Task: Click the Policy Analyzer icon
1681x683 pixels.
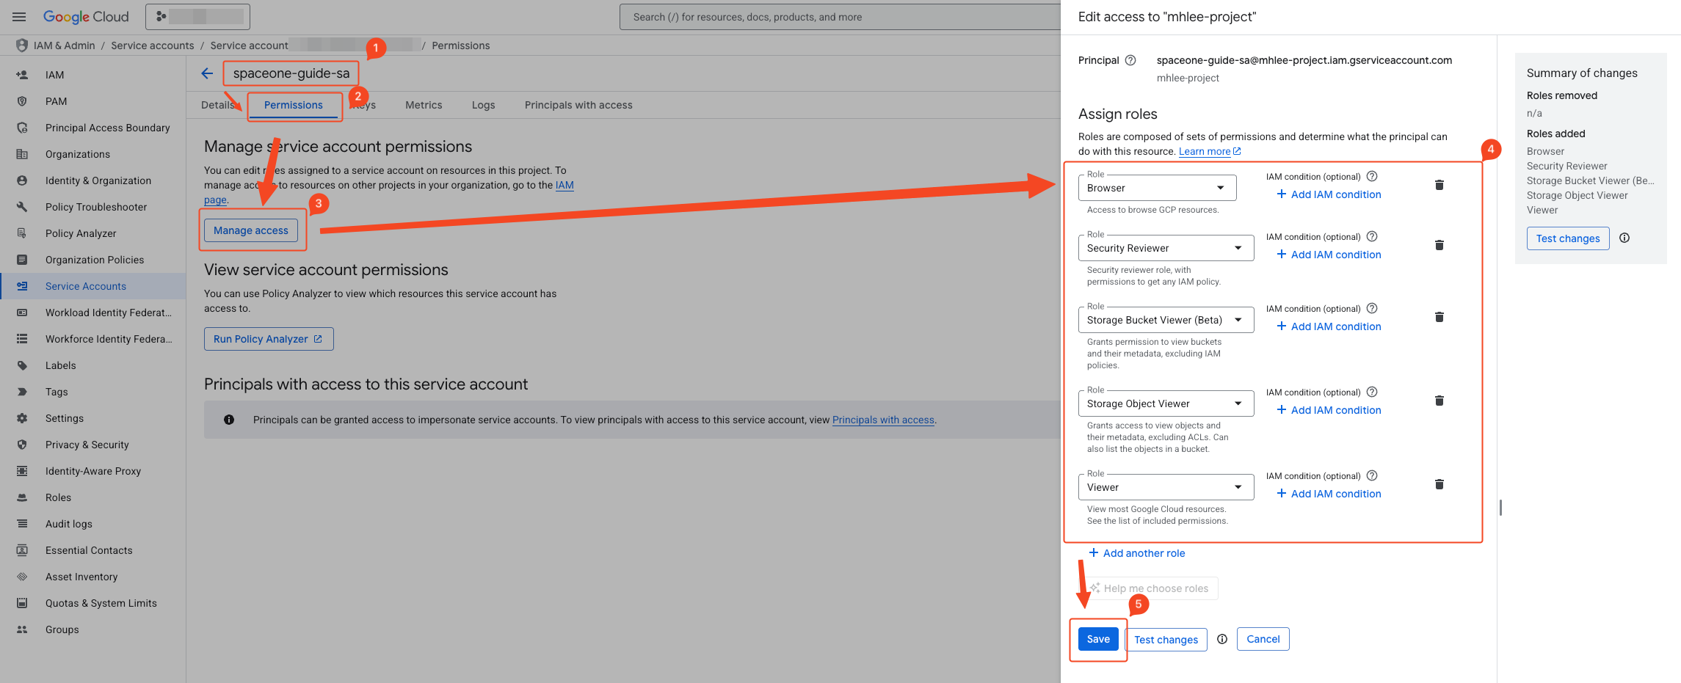Action: 22,233
